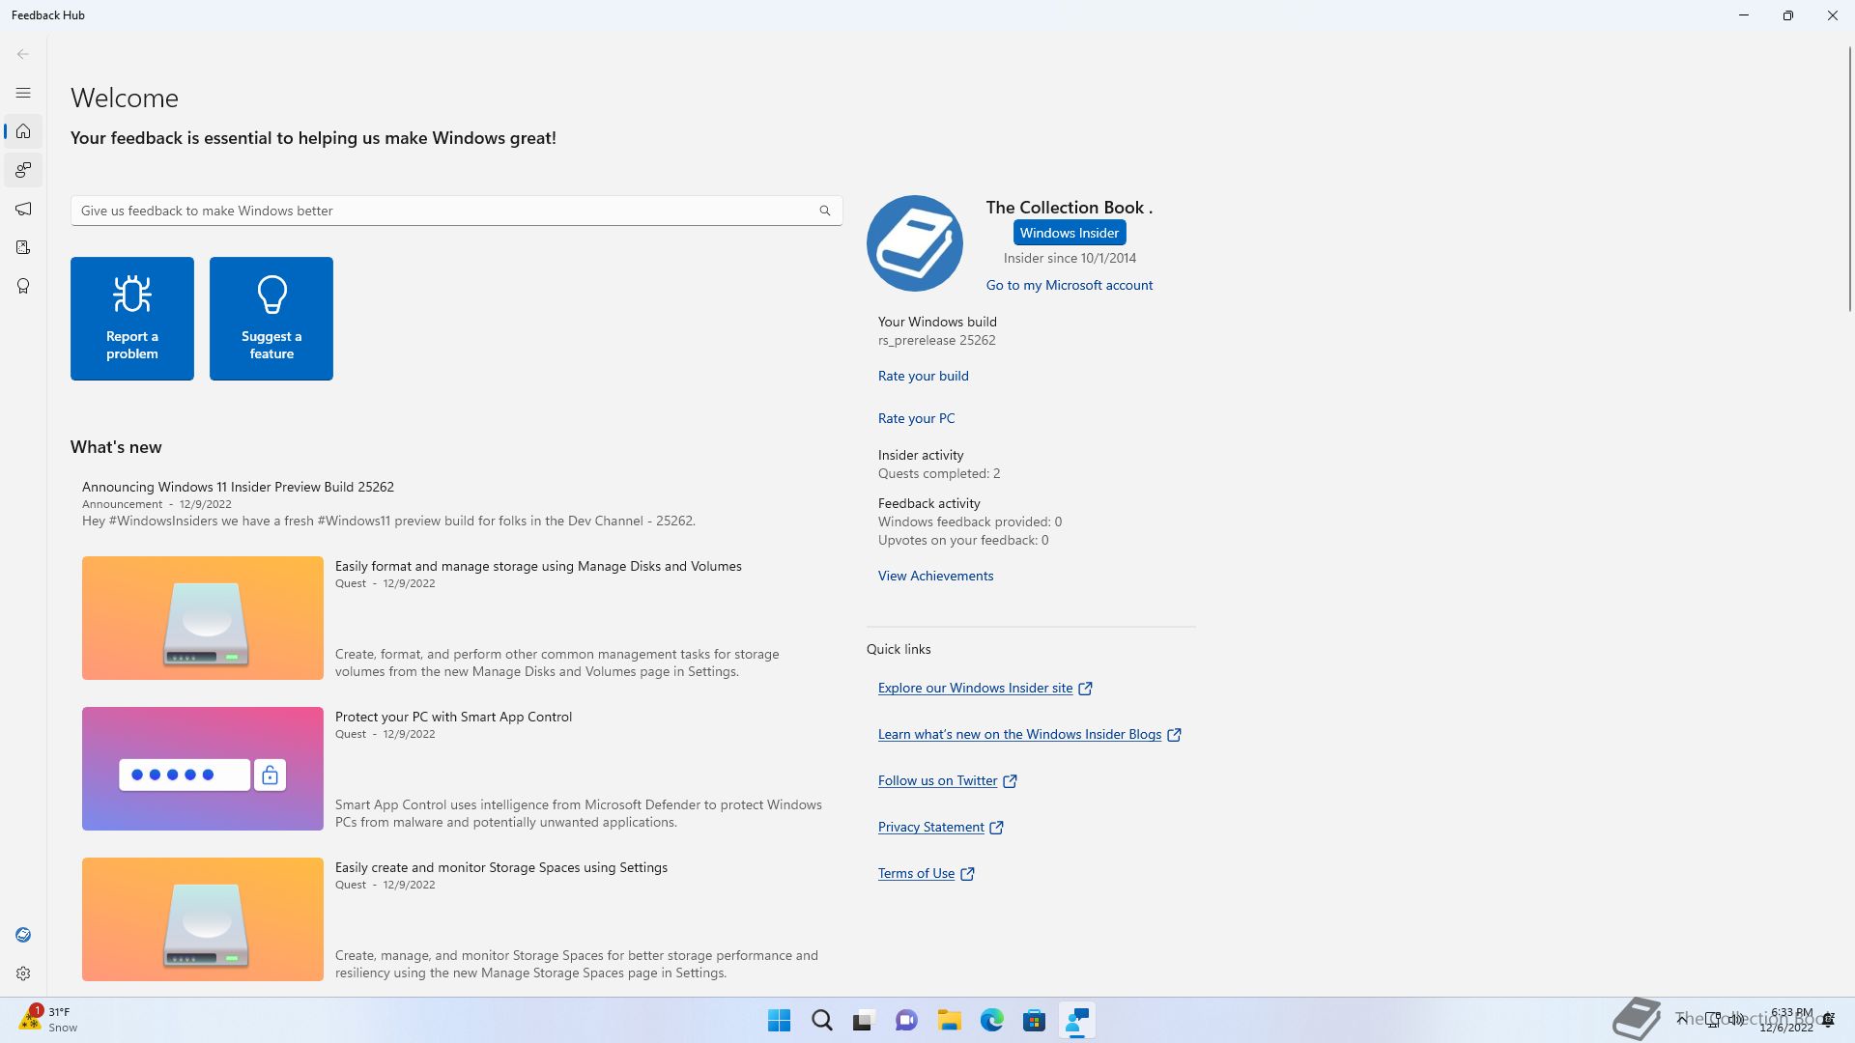
Task: Open Explore our Windows Insider site link
Action: (x=975, y=688)
